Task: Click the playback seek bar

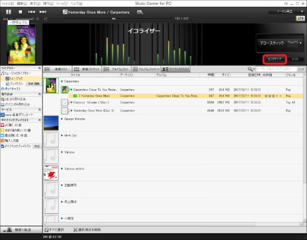Action: 117,19
